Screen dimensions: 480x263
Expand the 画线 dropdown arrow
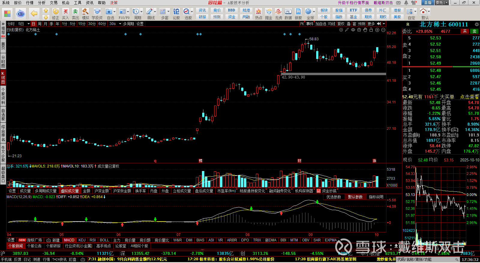[155, 11]
